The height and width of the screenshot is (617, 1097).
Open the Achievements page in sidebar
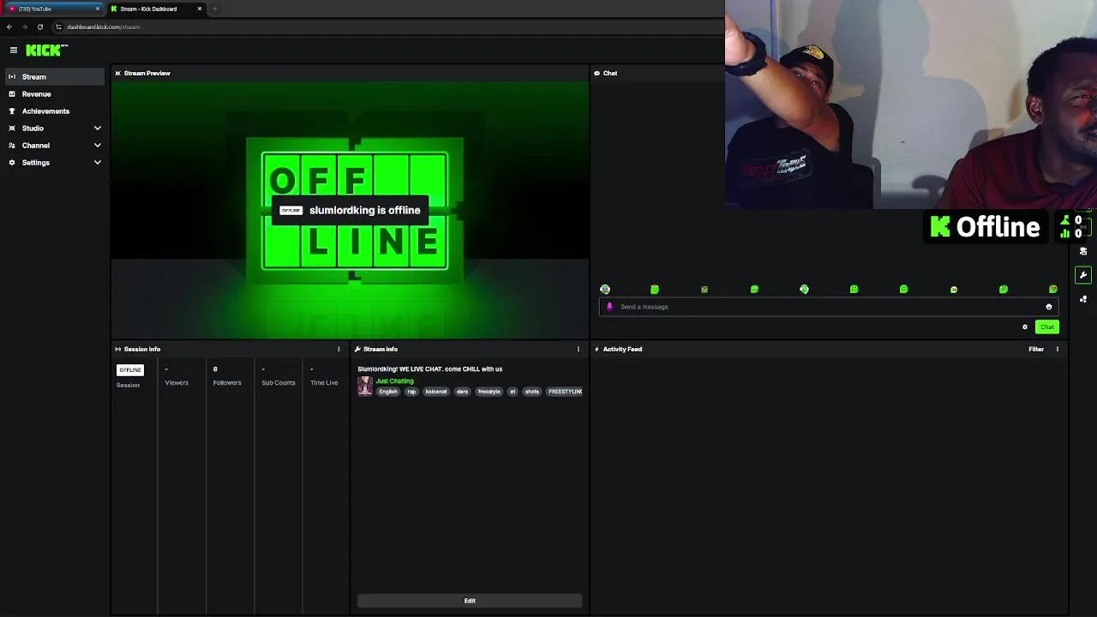[55, 111]
